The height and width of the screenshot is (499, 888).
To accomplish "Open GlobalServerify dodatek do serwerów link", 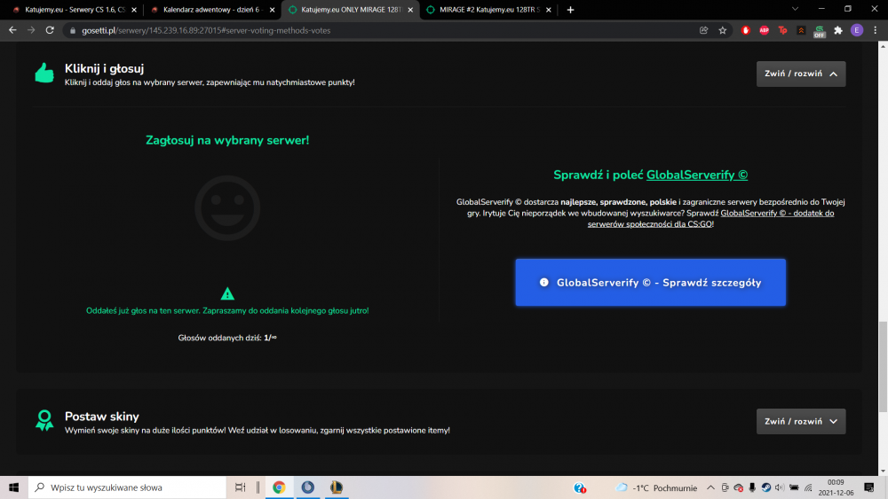I will [x=710, y=219].
